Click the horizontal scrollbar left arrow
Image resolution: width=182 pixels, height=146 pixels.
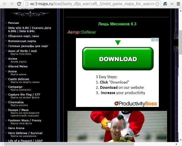point(2,144)
